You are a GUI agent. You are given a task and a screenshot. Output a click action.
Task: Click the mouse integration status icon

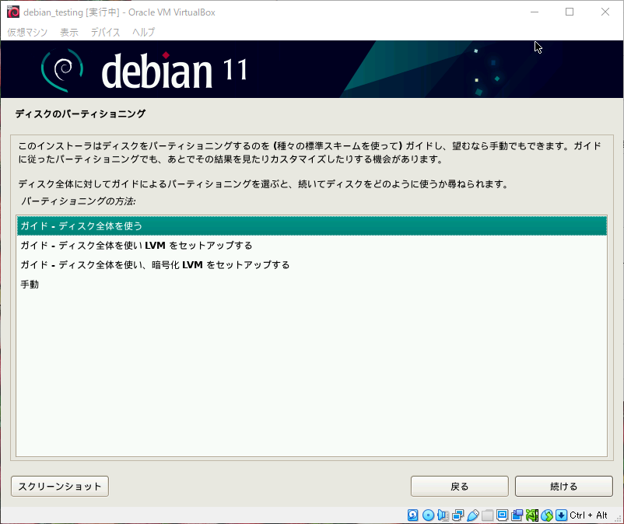pyautogui.click(x=547, y=515)
